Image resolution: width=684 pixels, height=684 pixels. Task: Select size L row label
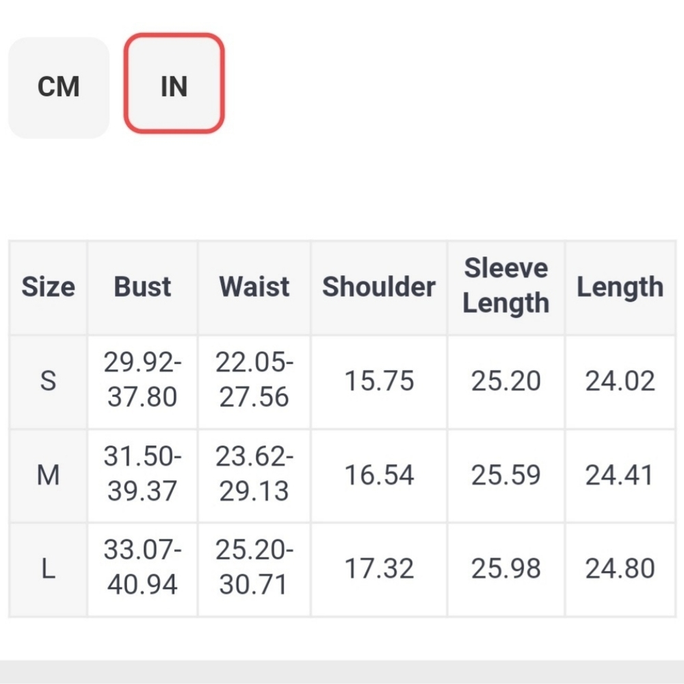pos(48,569)
